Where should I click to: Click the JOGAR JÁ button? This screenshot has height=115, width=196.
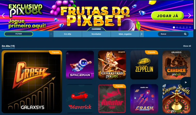[x=167, y=16]
